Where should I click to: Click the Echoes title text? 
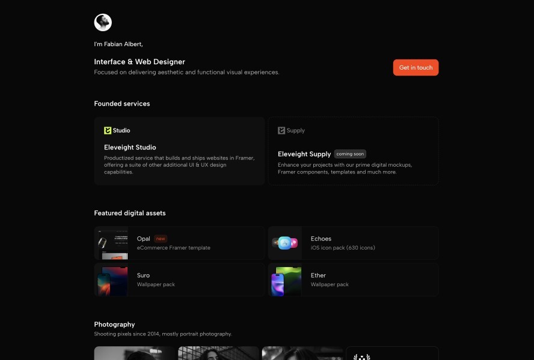(x=321, y=239)
